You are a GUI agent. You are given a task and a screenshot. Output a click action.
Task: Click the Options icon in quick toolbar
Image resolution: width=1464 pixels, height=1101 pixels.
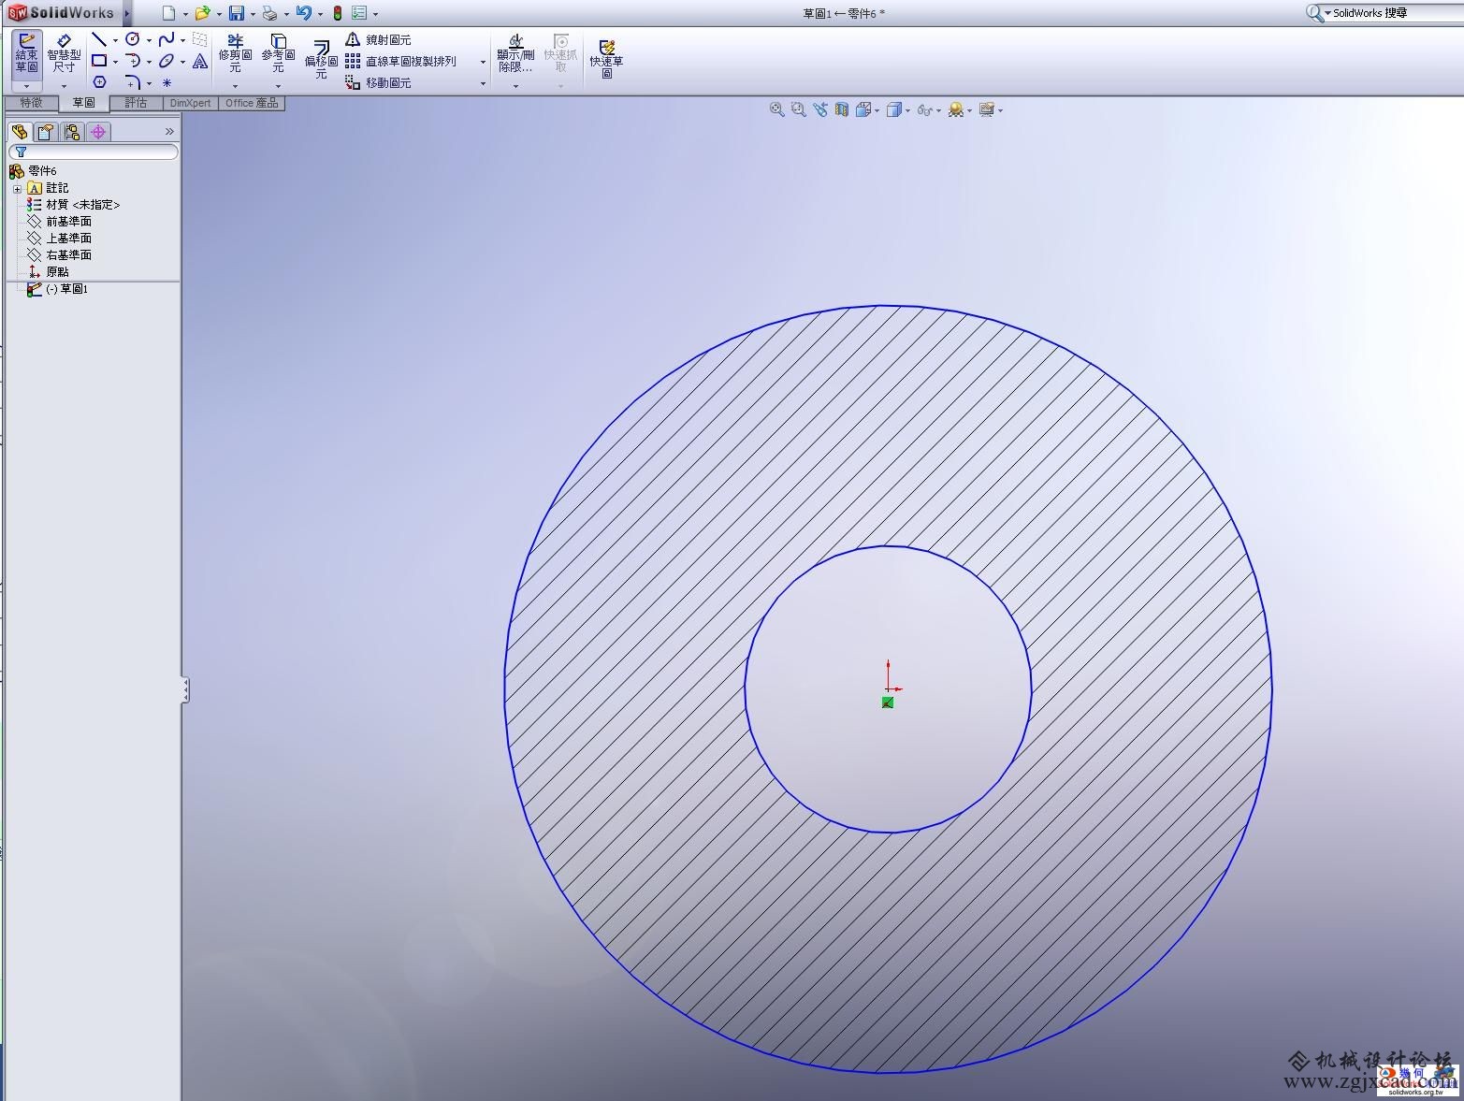coord(359,13)
